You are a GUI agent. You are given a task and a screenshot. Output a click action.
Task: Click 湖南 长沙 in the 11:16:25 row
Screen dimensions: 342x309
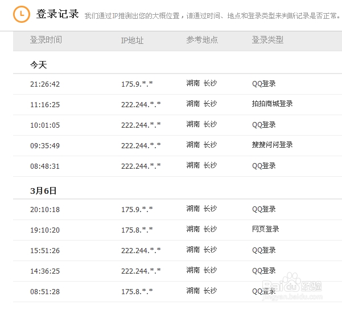pyautogui.click(x=201, y=104)
